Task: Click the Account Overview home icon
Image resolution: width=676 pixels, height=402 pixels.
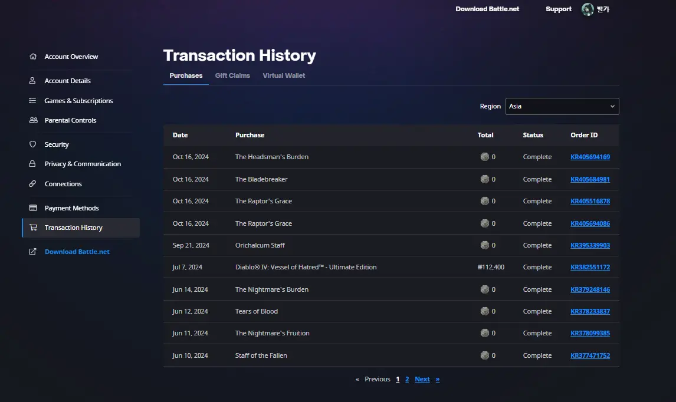Action: click(x=33, y=57)
